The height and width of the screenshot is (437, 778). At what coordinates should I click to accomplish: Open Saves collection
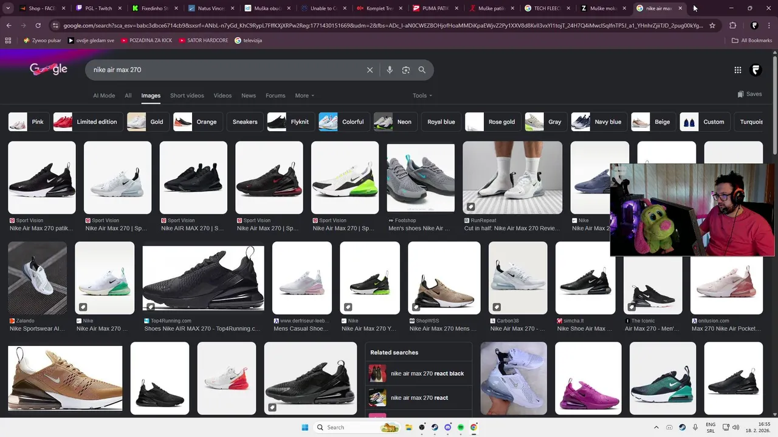click(749, 94)
